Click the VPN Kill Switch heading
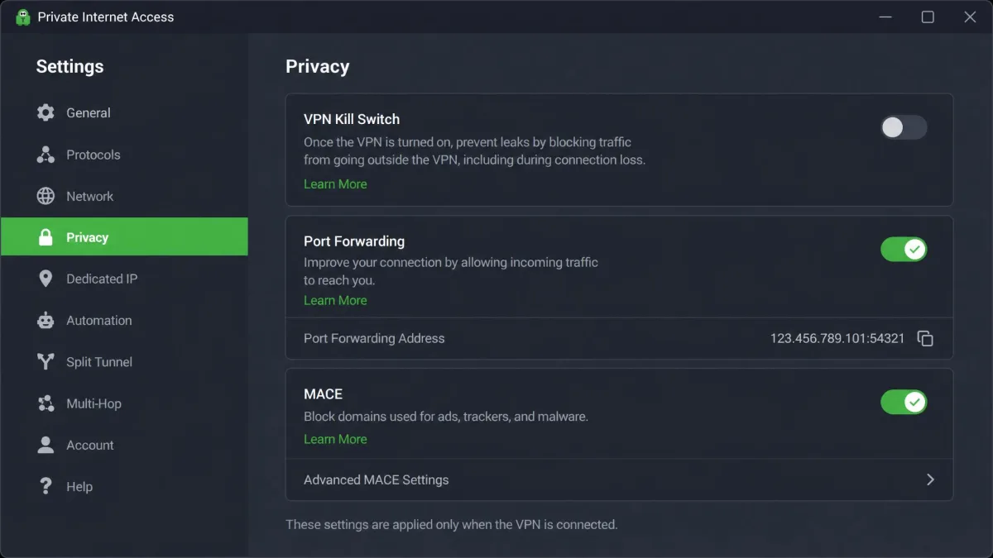 [x=352, y=119]
